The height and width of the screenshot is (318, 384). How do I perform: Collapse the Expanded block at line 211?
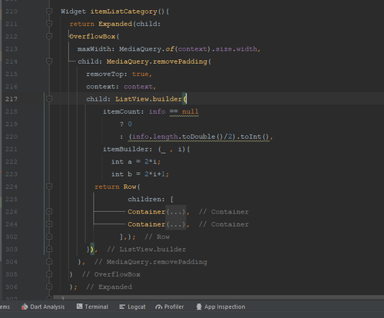click(49, 24)
